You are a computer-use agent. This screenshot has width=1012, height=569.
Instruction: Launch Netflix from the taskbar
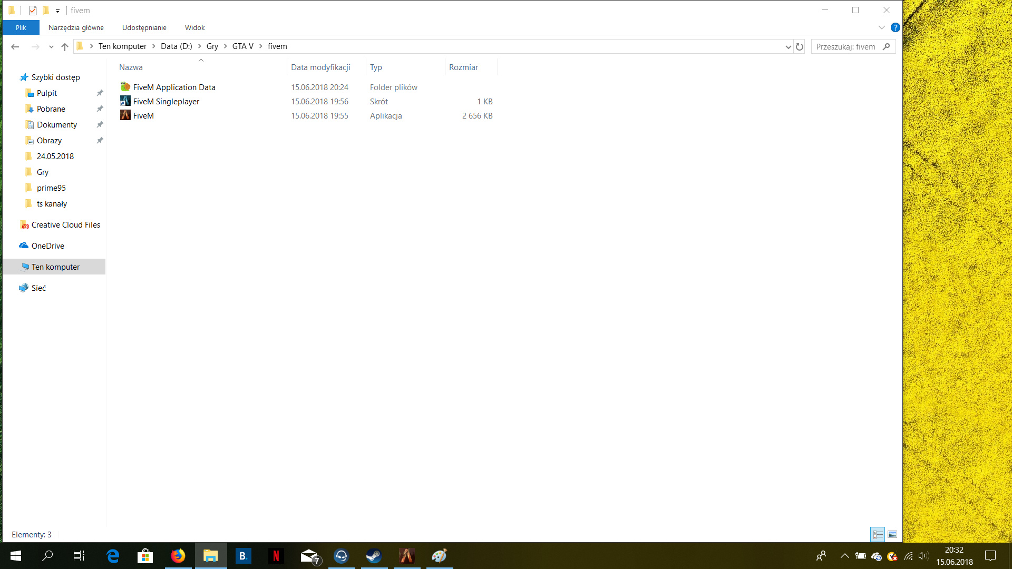276,556
